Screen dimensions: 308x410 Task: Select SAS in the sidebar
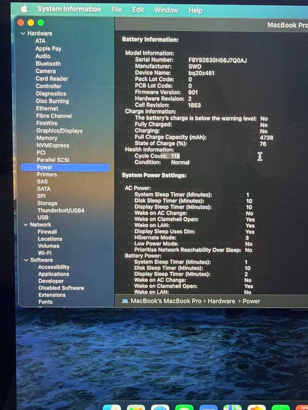(42, 182)
